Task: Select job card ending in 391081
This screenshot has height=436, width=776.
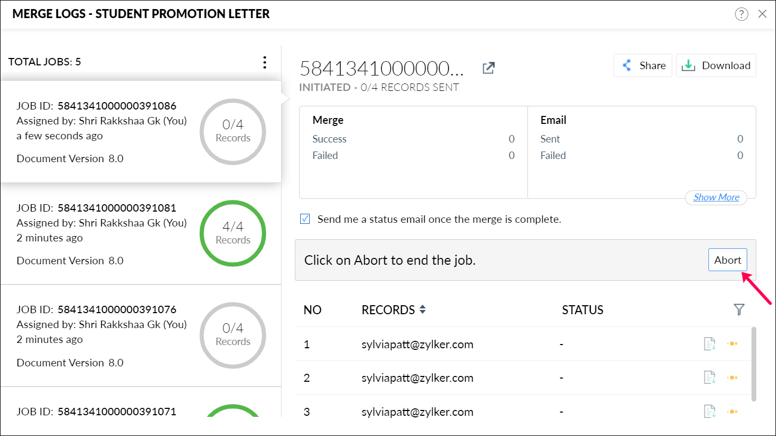Action: coord(141,234)
